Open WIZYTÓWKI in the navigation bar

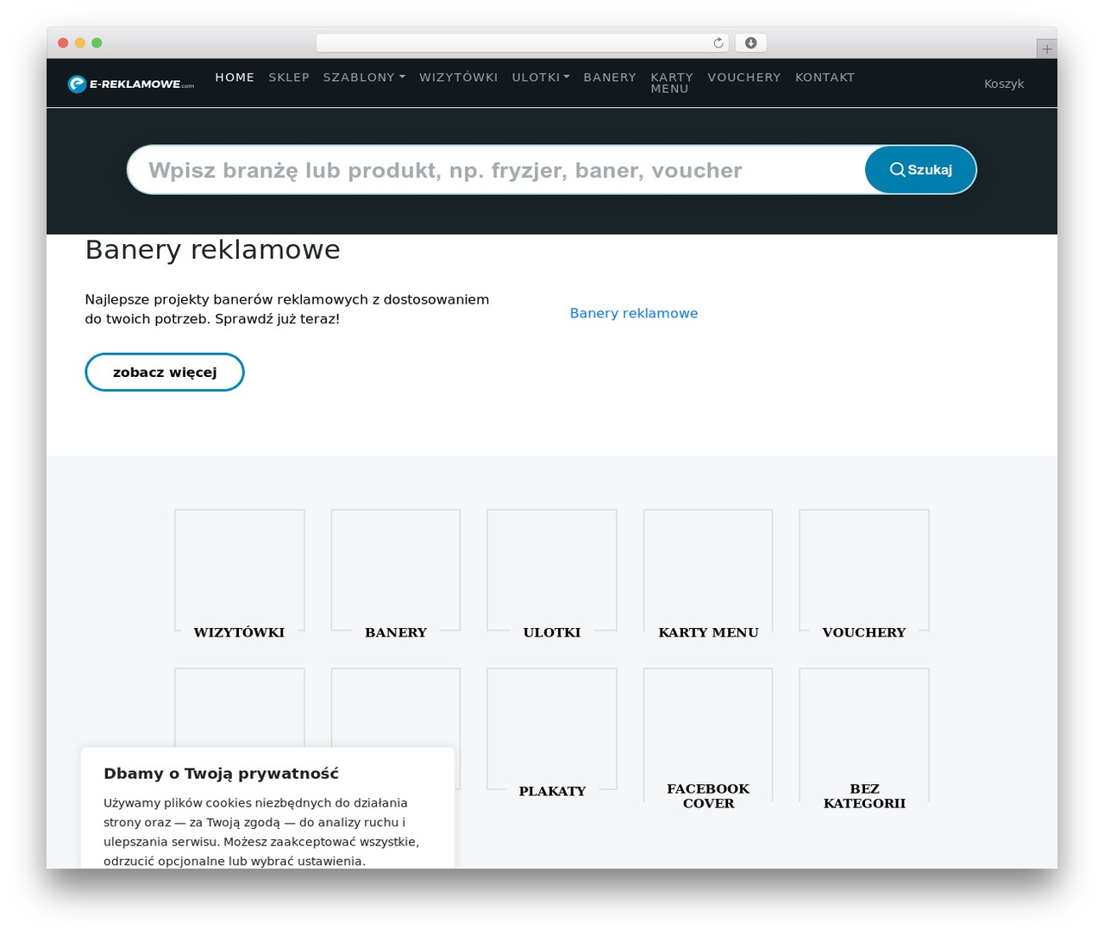459,78
